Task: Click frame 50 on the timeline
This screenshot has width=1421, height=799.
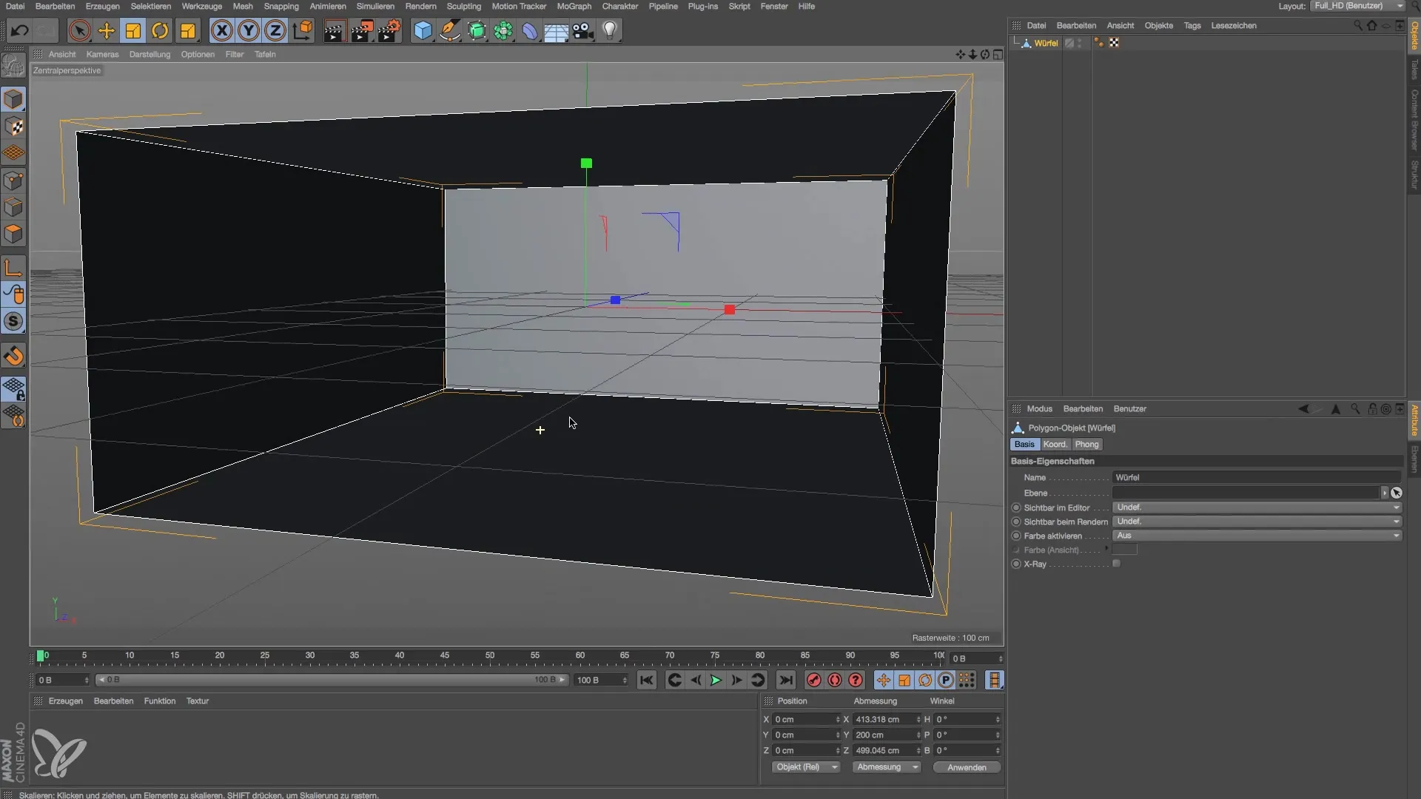Action: [x=490, y=656]
